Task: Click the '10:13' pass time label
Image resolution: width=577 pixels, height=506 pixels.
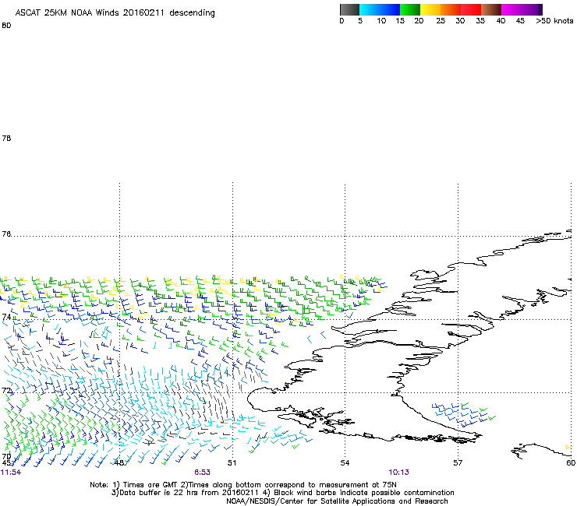Action: coord(399,473)
